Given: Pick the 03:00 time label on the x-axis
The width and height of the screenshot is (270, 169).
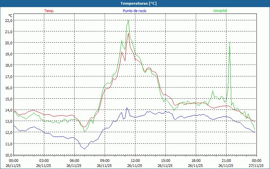Looking at the screenshot, I should click(44, 161).
